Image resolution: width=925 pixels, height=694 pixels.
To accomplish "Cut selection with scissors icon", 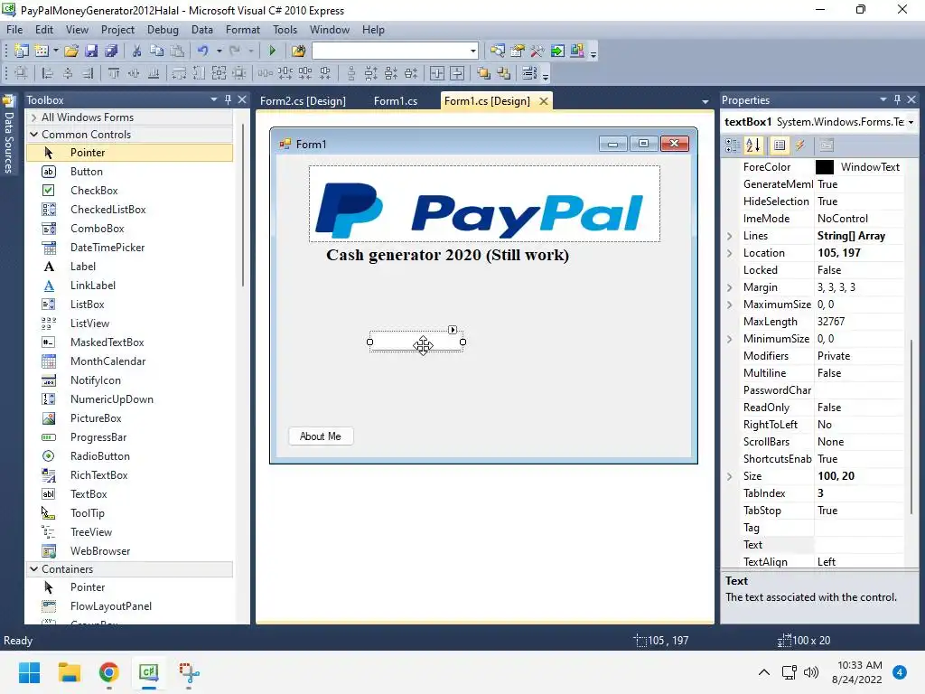I will [137, 51].
